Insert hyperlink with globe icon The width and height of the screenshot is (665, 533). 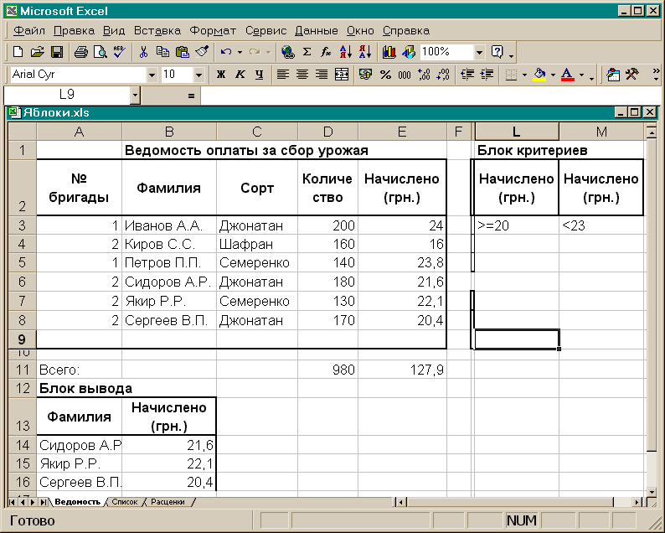coord(288,52)
